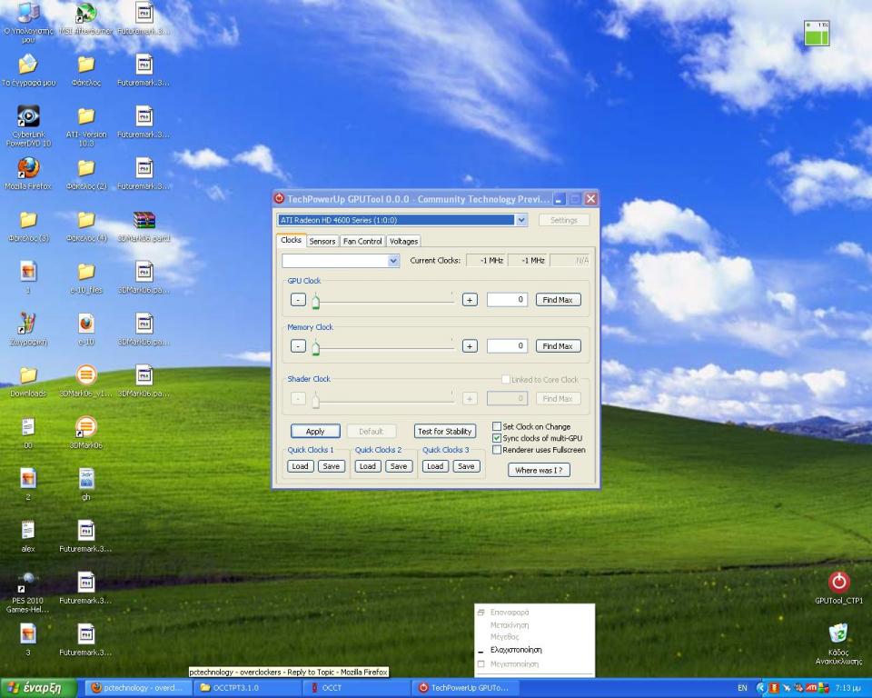Switch to the Voltages tab

tap(403, 241)
